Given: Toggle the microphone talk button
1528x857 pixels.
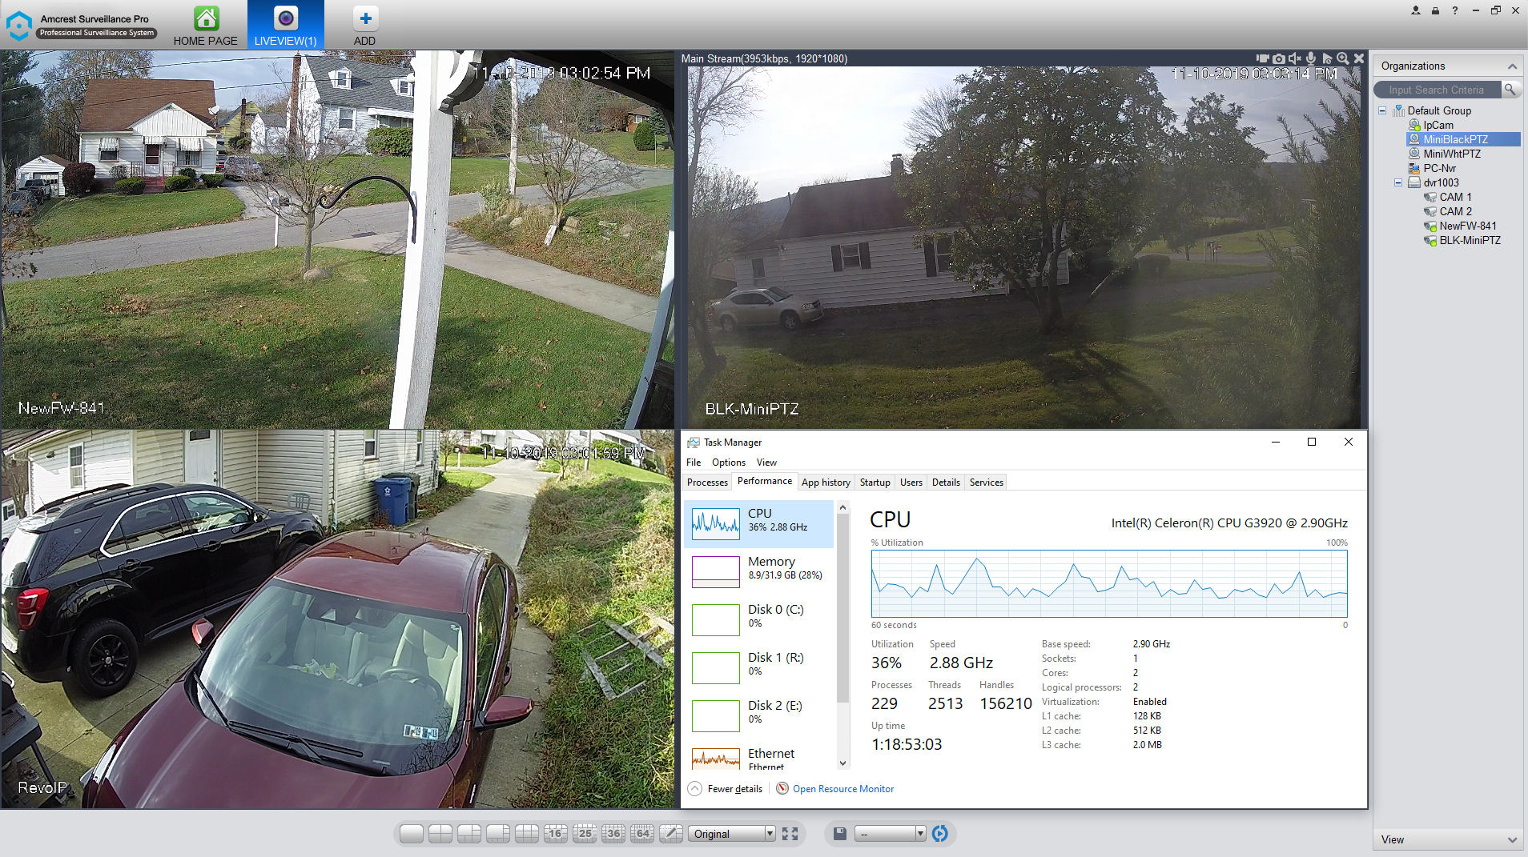Looking at the screenshot, I should (1311, 58).
